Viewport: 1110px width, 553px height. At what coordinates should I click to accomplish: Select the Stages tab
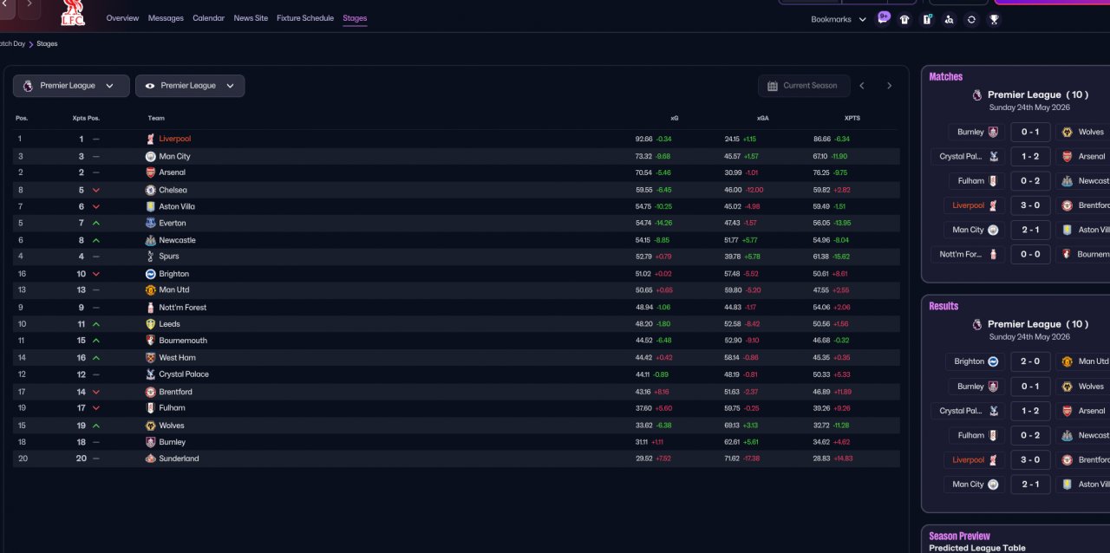(355, 18)
